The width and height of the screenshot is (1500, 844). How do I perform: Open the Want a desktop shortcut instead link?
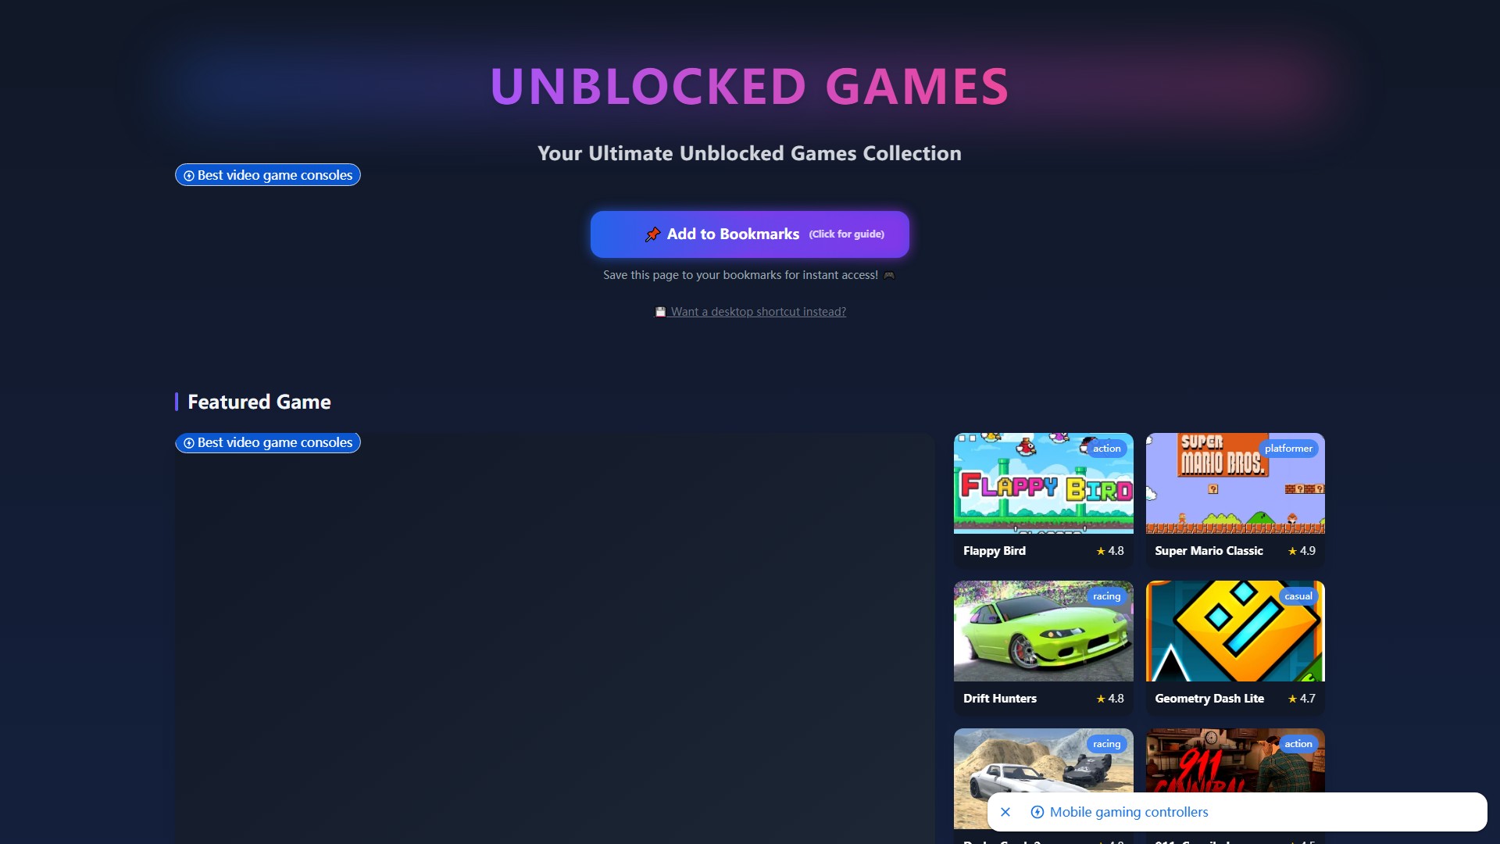(x=750, y=312)
